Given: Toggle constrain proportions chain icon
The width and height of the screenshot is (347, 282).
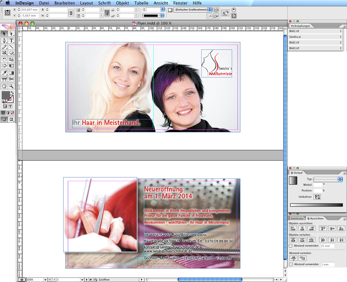Looking at the screenshot, I should pyautogui.click(x=71, y=13).
